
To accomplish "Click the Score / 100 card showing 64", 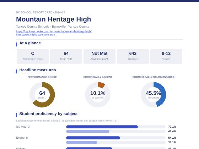I will point(66,56).
